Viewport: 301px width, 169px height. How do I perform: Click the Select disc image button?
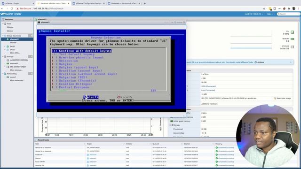[x=282, y=98]
